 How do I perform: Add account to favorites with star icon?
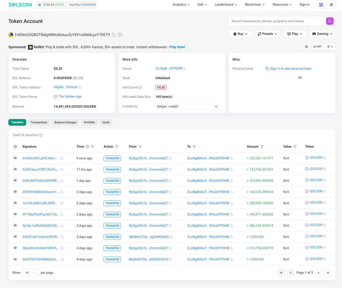(306, 46)
